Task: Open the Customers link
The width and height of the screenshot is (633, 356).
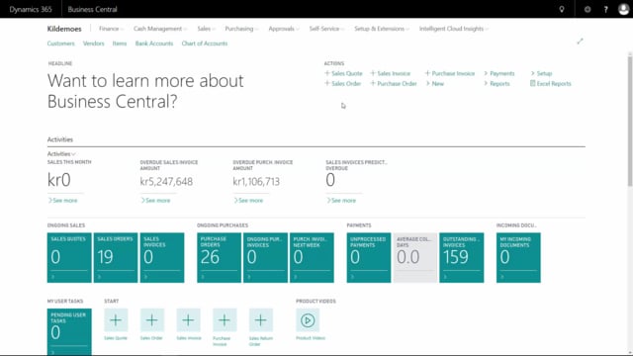Action: [x=61, y=44]
